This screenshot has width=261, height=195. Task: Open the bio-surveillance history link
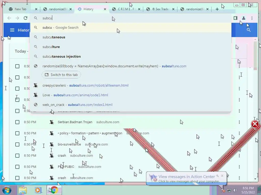coord(69,144)
